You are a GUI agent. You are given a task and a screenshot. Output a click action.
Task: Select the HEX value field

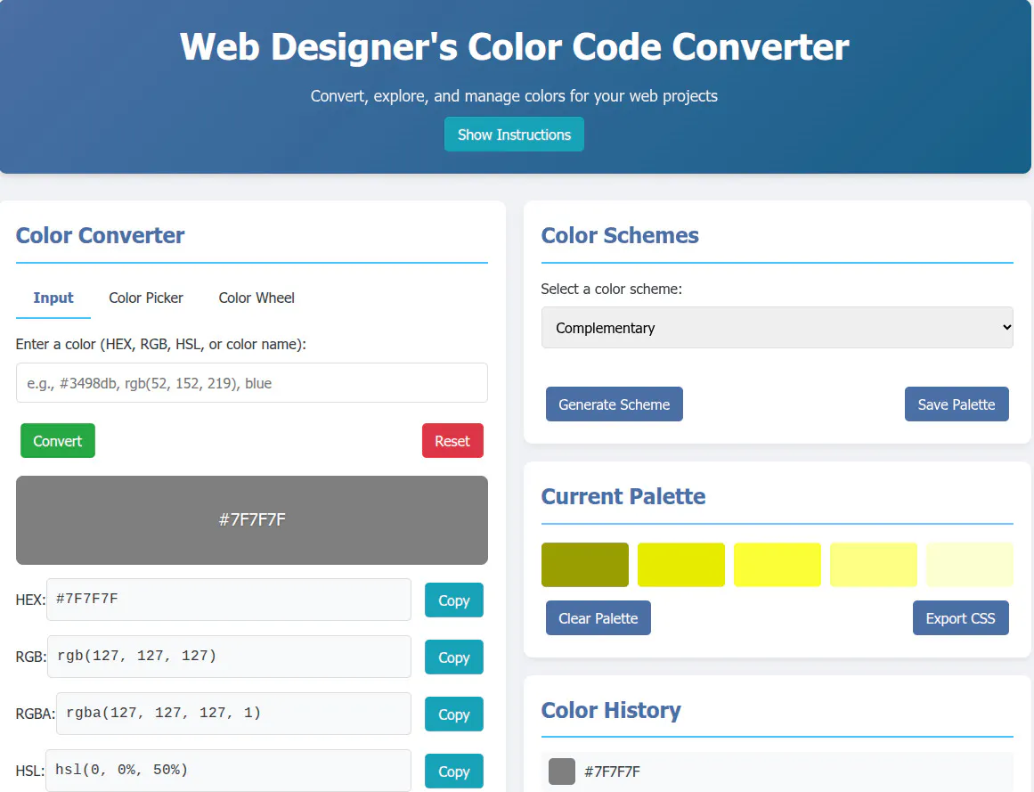click(229, 600)
